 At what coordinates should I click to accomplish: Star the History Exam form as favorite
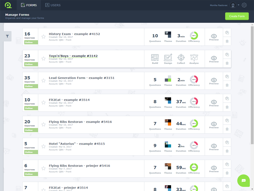[x=44, y=36]
